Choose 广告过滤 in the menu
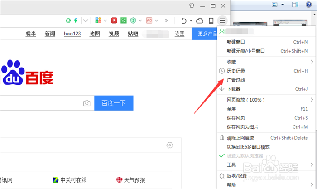This screenshot has width=317, height=189. point(266,80)
